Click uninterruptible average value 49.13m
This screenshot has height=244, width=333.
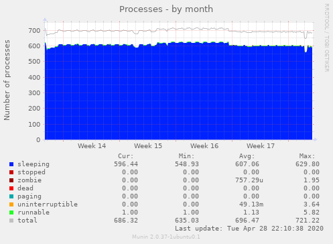[x=251, y=204]
